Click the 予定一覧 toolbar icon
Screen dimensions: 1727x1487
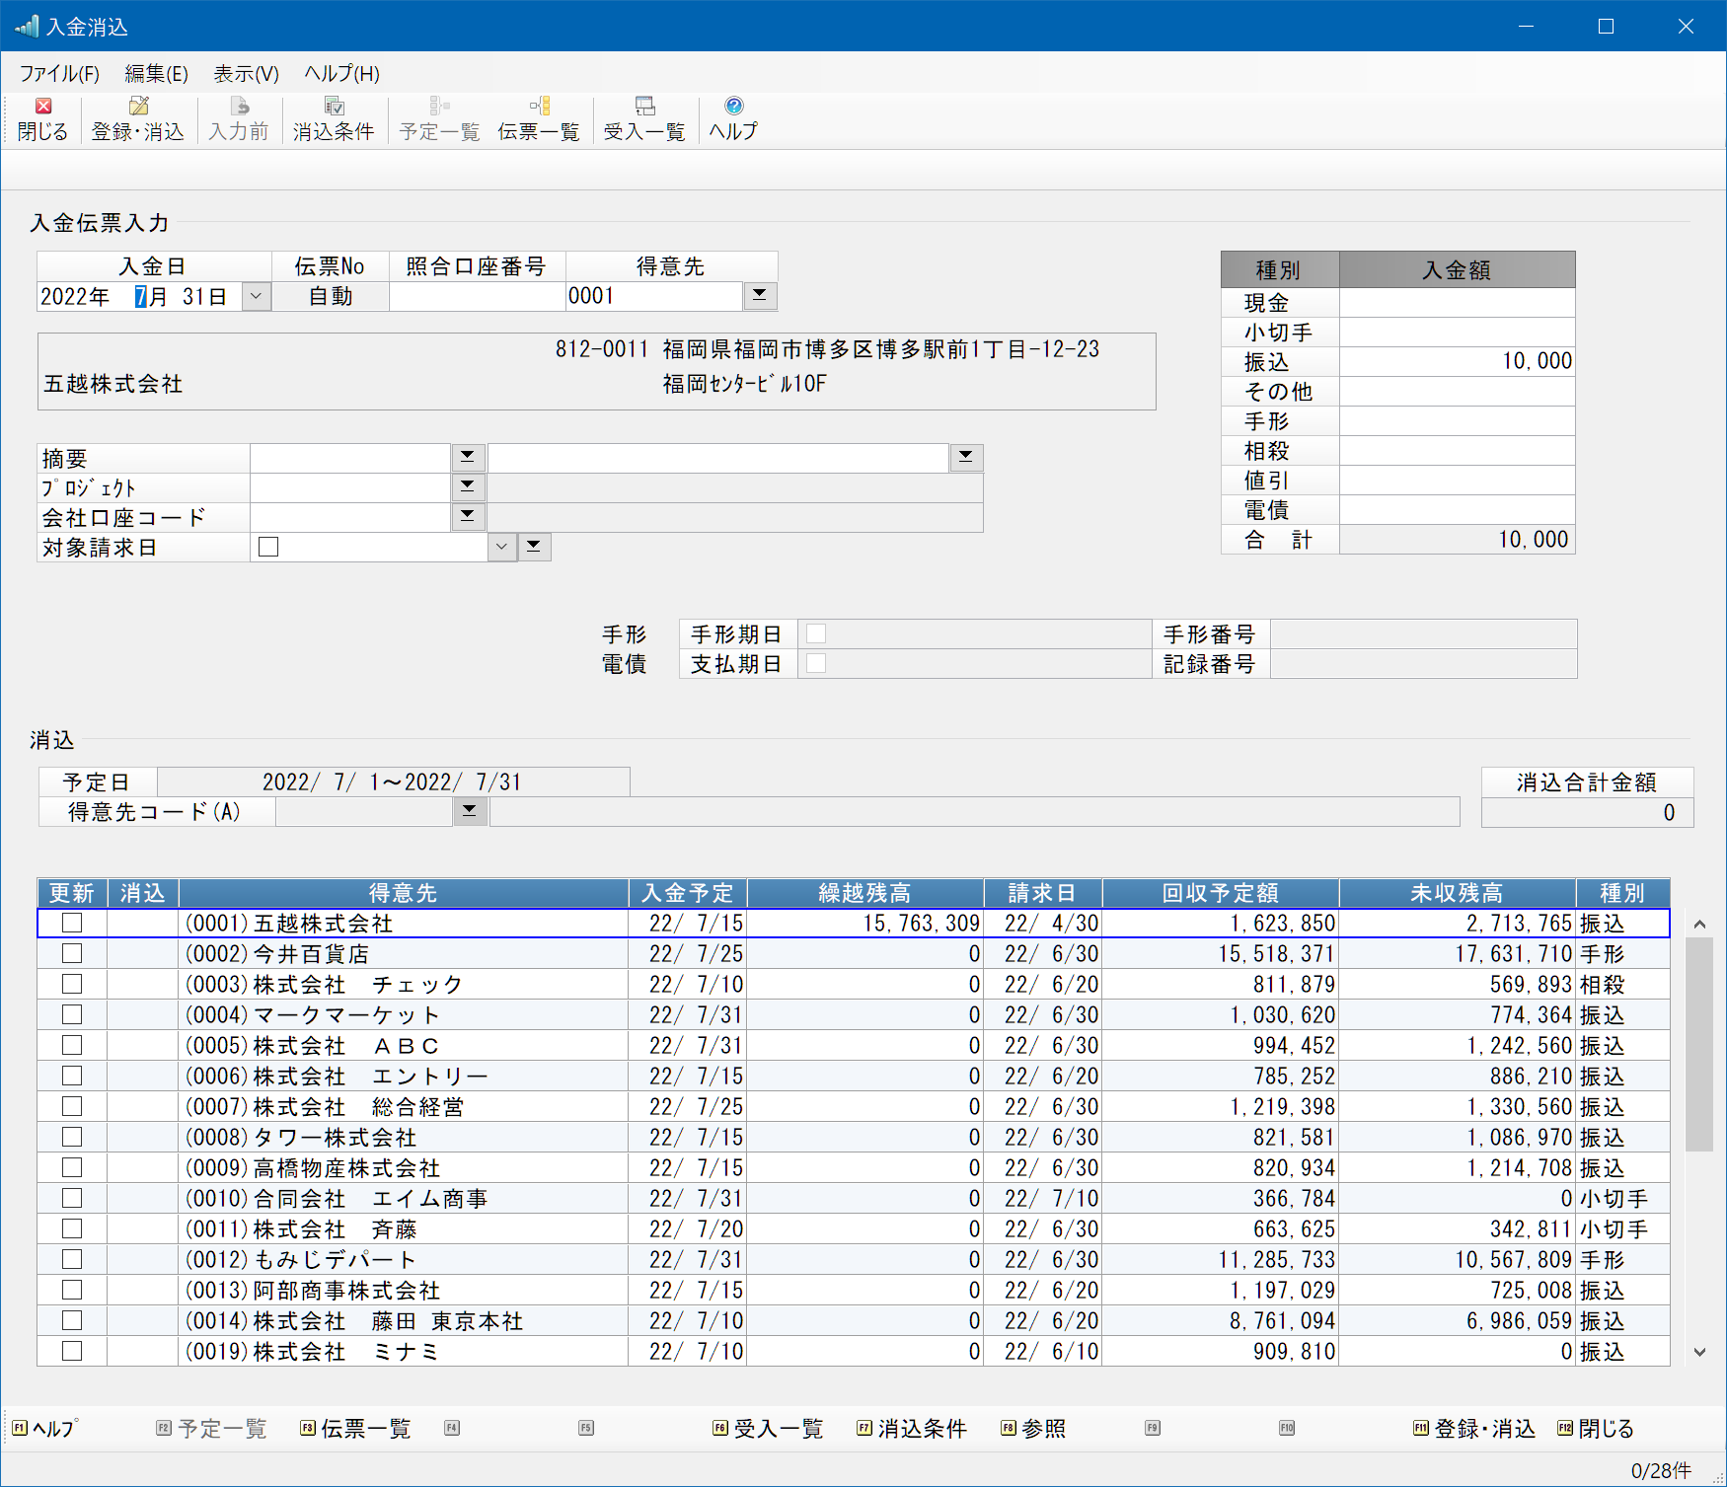(439, 118)
